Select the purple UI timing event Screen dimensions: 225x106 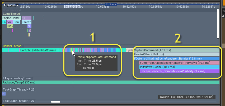coord(27,18)
